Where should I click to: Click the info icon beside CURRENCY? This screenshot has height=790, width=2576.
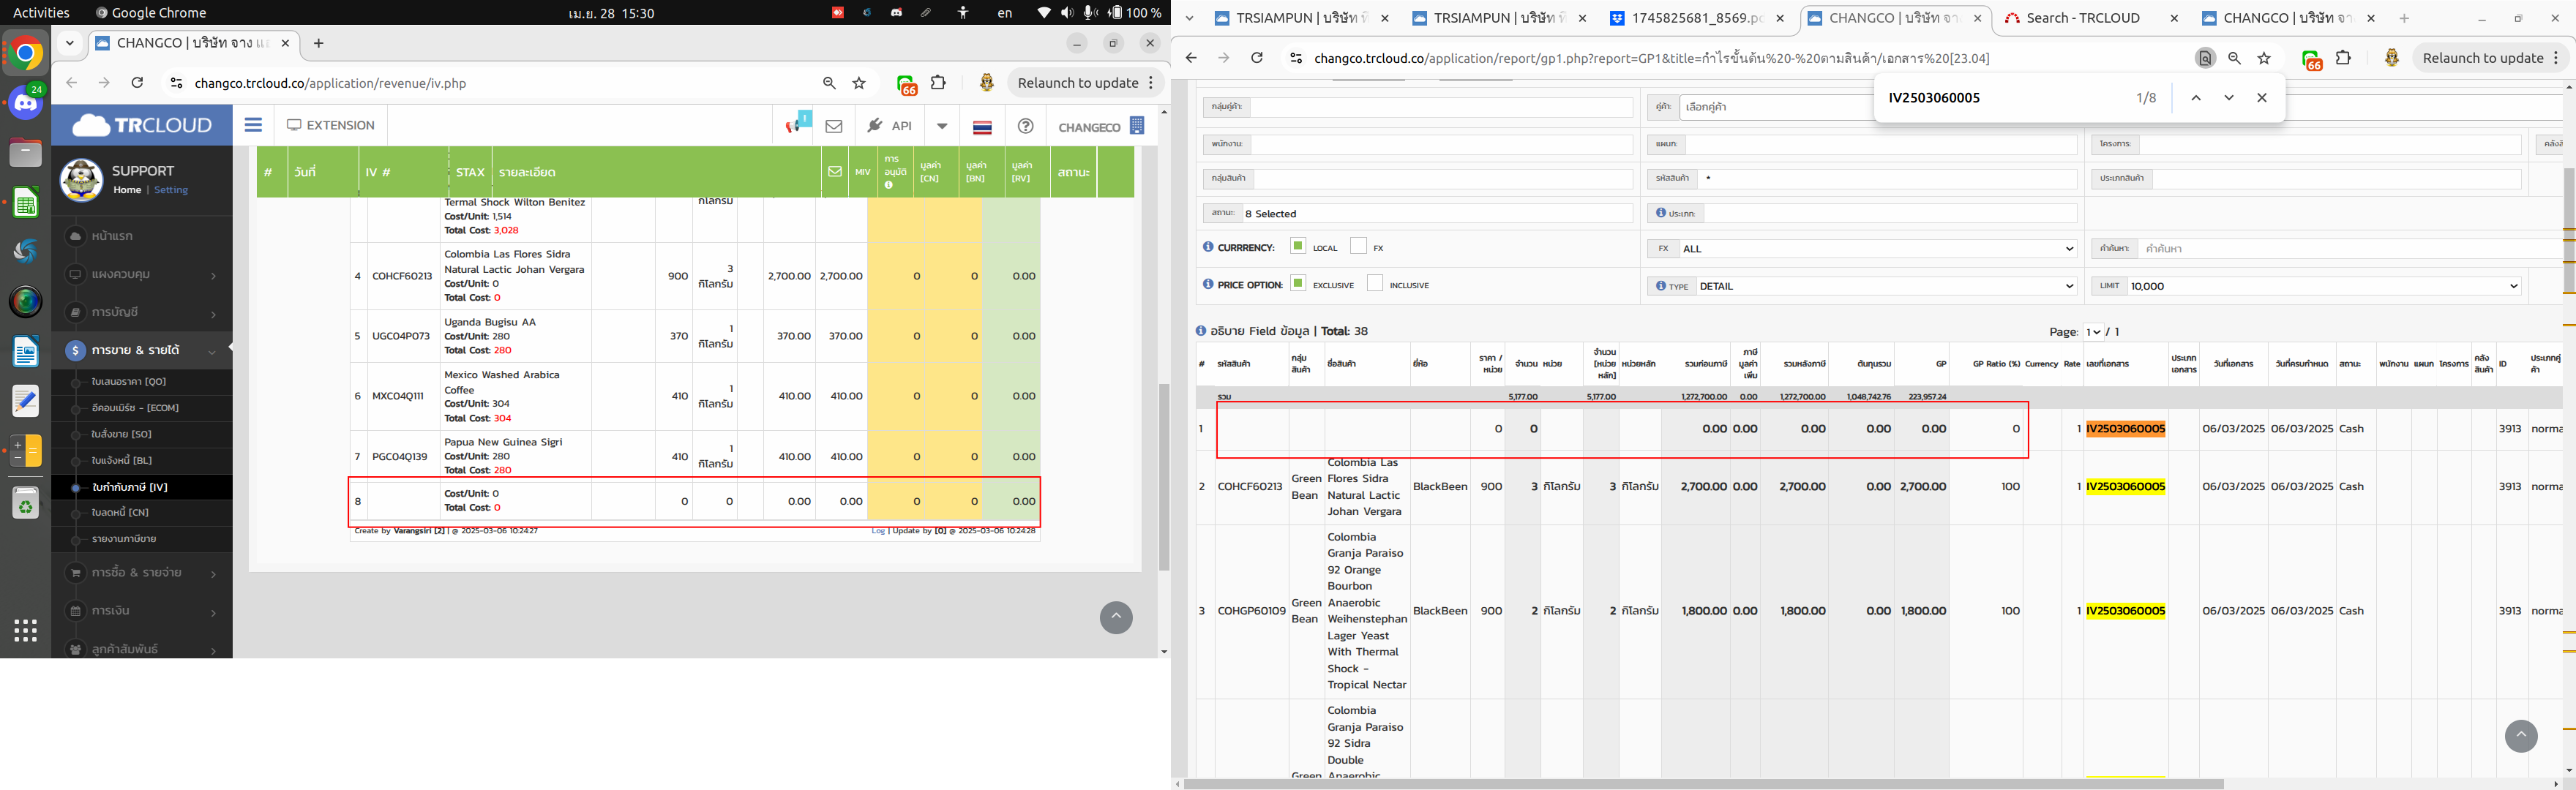click(1208, 246)
